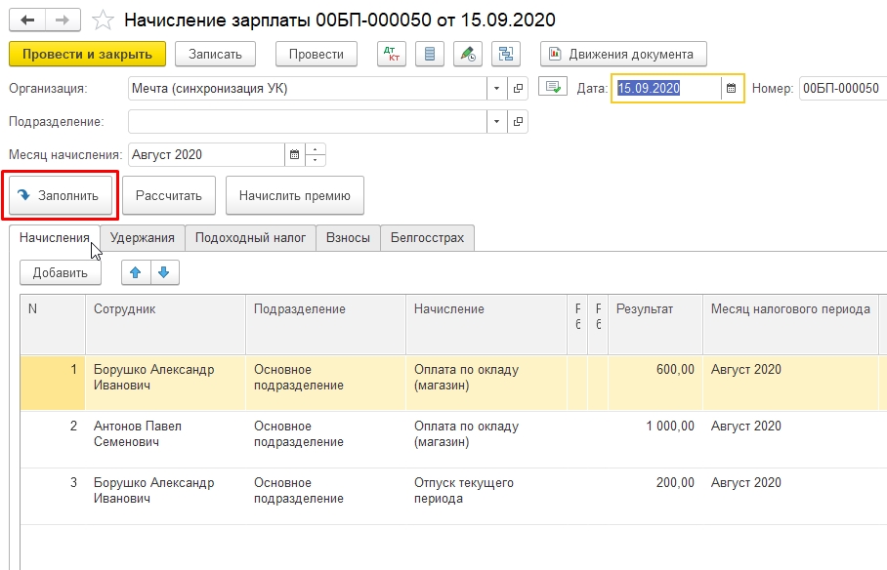Click the Месяц начисления field Август 2020
887x570 pixels.
coord(206,154)
